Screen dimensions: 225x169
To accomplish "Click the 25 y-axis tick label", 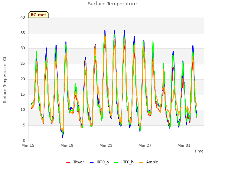I will point(22,63).
